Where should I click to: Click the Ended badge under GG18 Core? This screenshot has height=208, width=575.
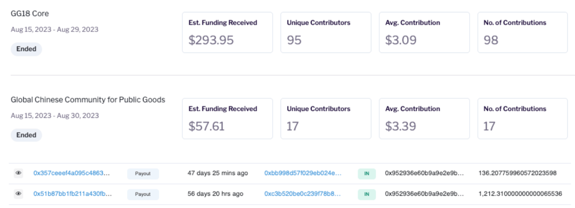tap(26, 49)
